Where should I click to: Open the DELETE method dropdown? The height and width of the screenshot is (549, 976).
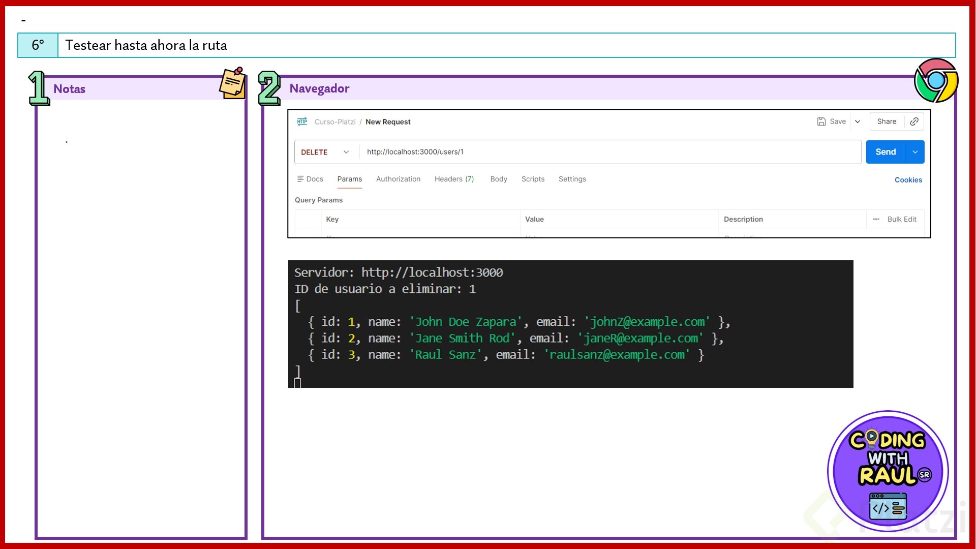325,152
